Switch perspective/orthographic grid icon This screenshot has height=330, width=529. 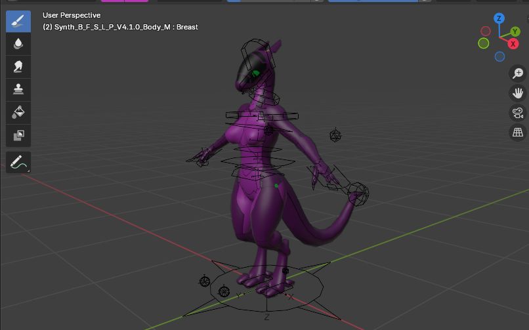coord(518,132)
